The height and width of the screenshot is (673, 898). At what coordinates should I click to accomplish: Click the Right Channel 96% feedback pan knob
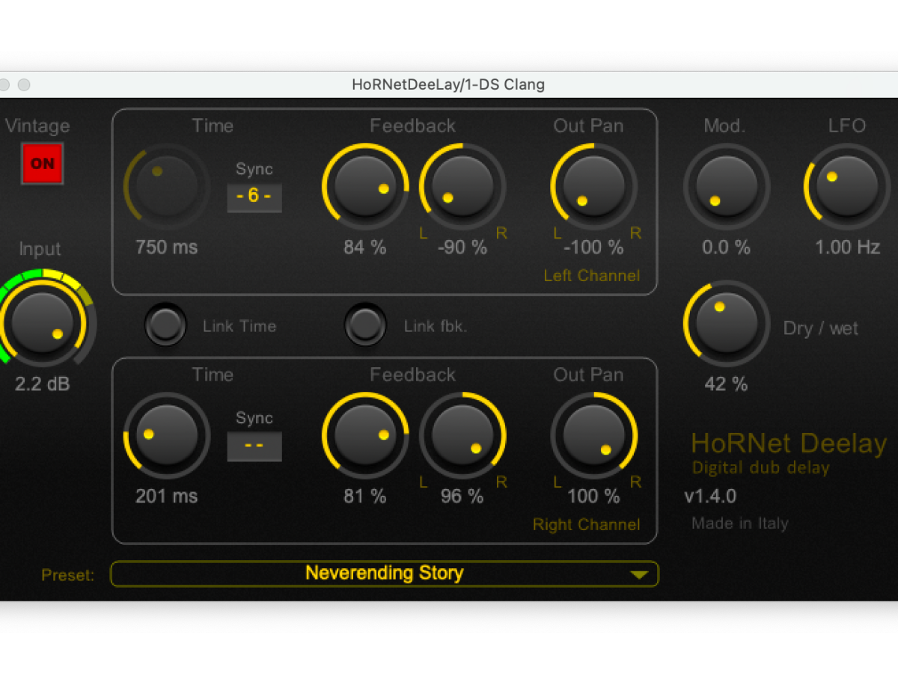pyautogui.click(x=462, y=435)
